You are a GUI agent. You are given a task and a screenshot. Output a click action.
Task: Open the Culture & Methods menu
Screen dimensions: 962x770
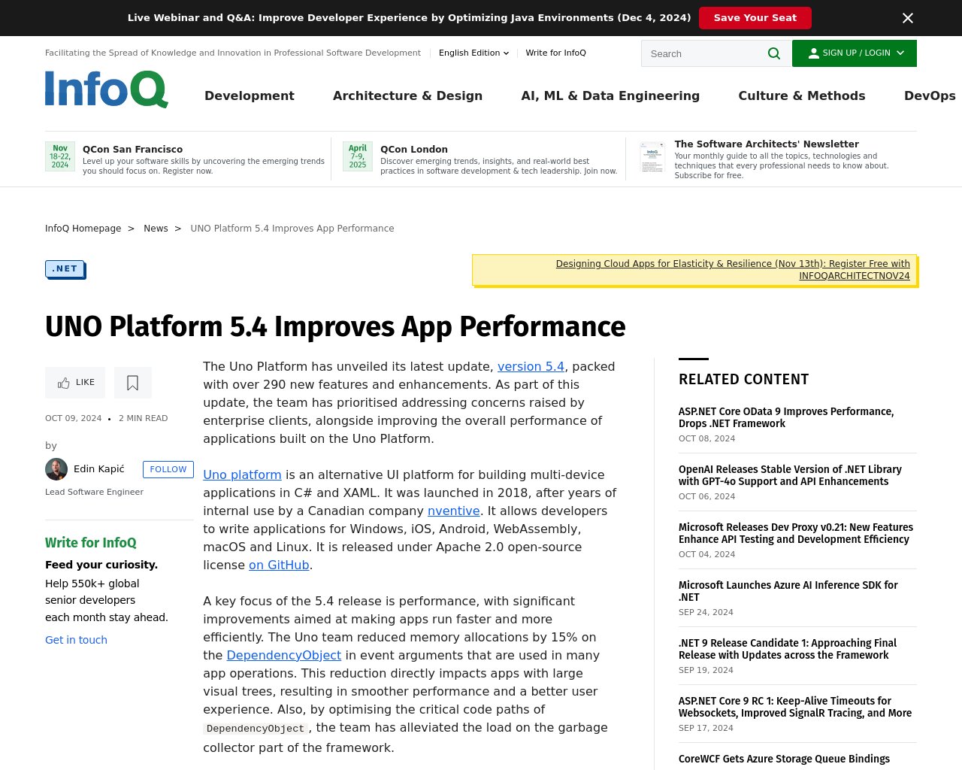click(x=802, y=95)
